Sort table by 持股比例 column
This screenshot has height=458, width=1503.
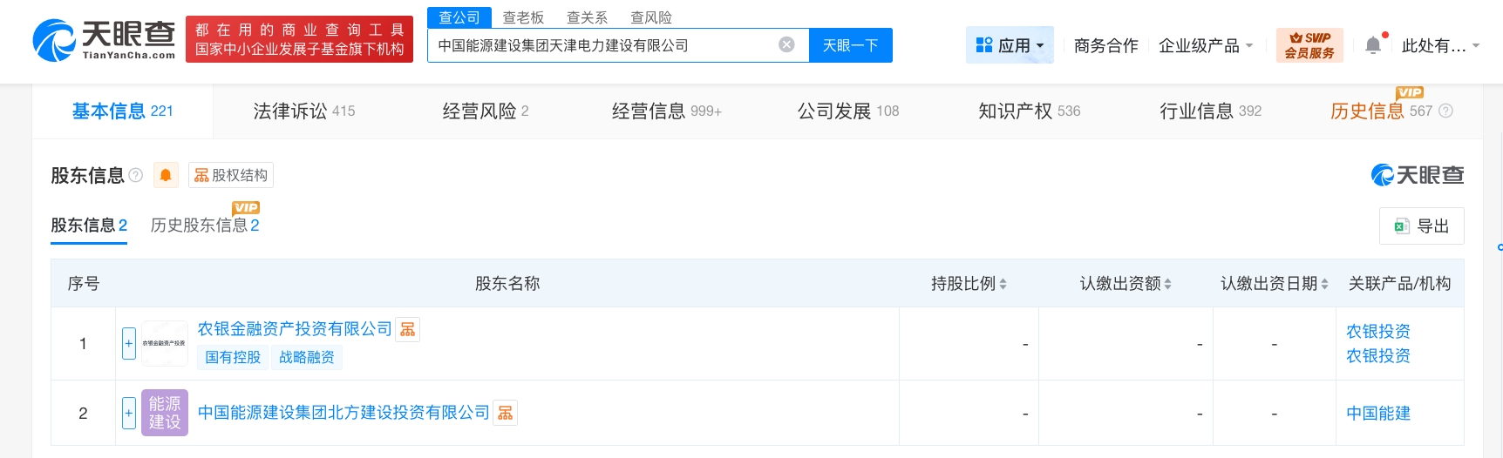click(x=969, y=284)
